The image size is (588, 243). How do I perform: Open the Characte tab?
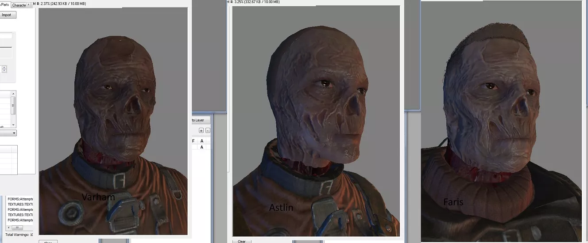click(x=19, y=5)
